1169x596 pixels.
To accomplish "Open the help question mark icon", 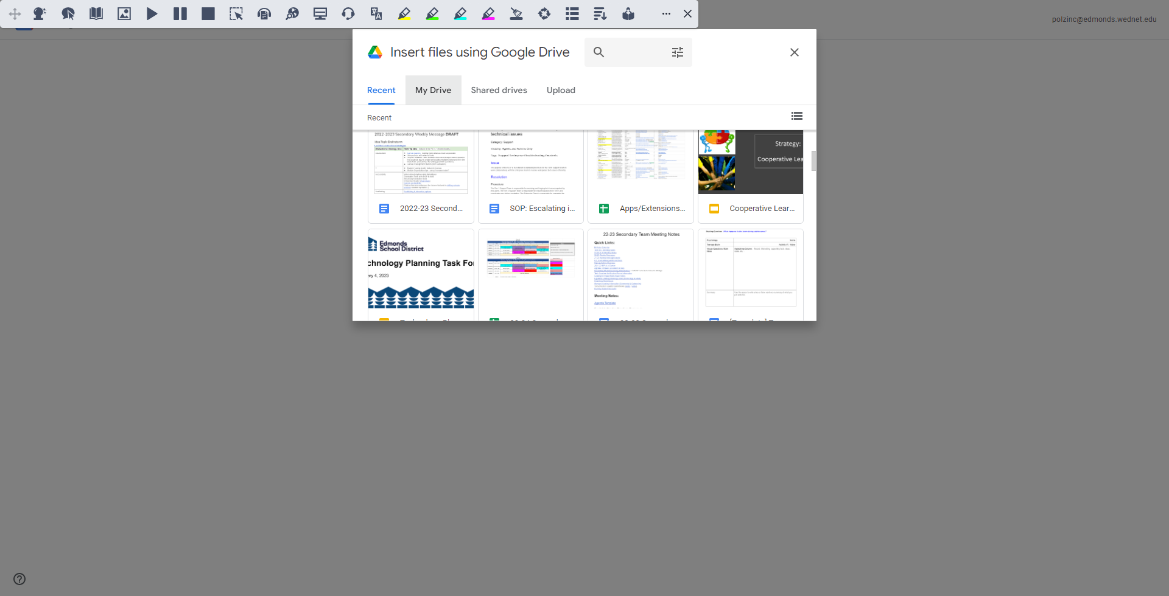I will click(x=19, y=579).
